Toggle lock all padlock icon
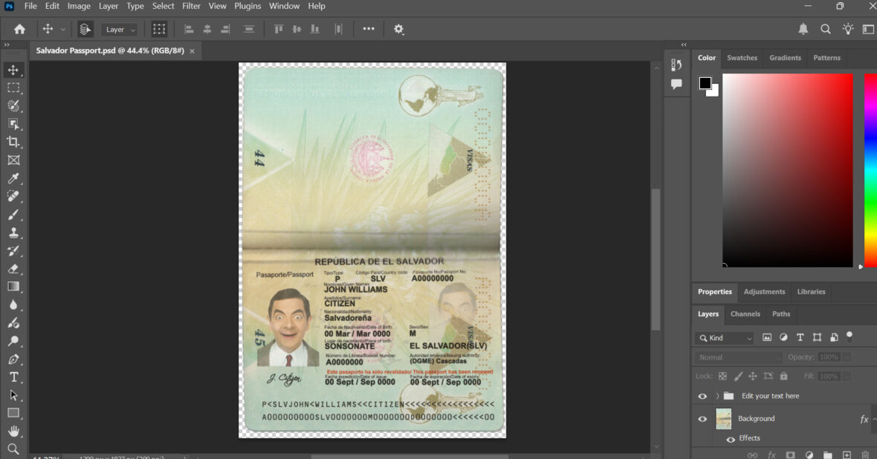Screen dimensions: 877x459 (x=783, y=377)
